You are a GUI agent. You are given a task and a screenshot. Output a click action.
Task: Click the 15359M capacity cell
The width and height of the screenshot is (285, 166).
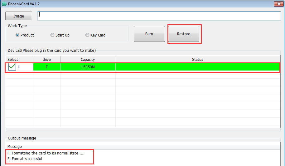(88, 67)
